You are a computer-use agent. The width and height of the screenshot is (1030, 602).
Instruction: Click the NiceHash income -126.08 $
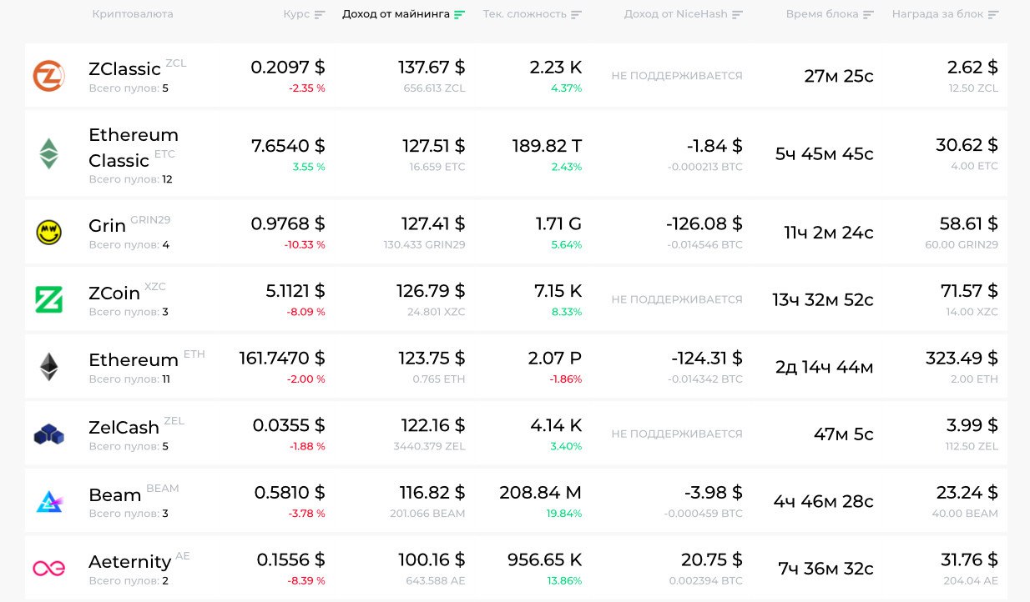pos(704,223)
